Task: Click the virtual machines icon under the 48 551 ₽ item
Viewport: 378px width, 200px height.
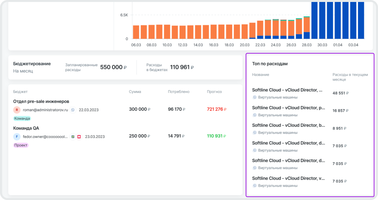Action: click(255, 97)
